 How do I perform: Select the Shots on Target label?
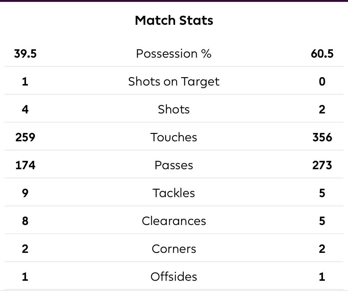[x=174, y=82]
